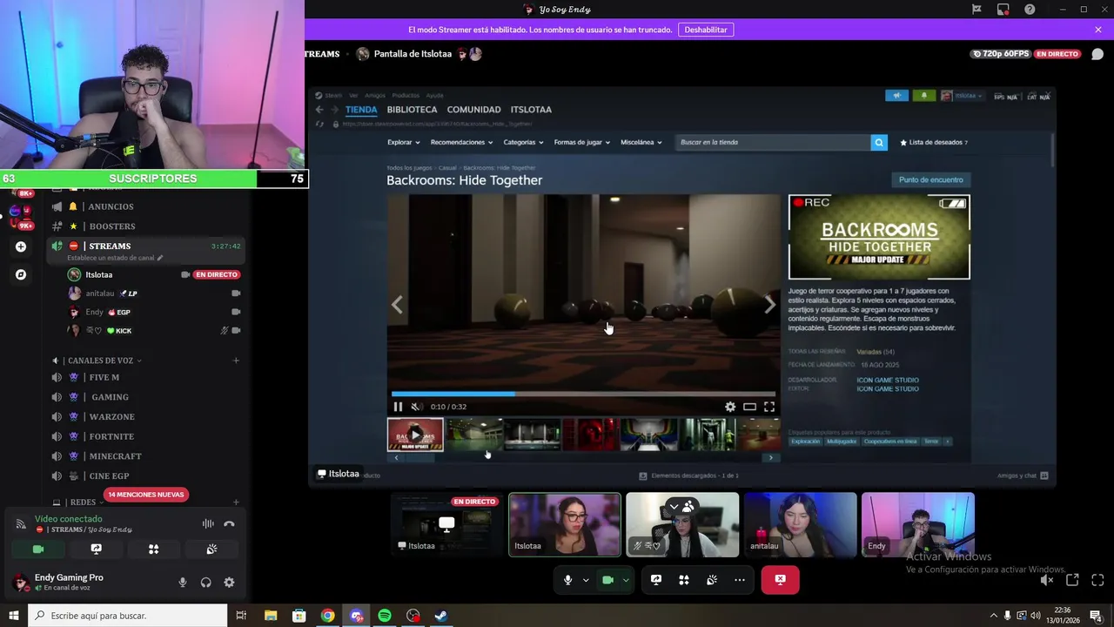1114x627 pixels.
Task: Open Steam COMUNIDAD tab in stream
Action: point(473,110)
